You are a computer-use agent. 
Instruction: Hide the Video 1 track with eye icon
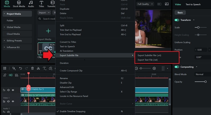13,101
